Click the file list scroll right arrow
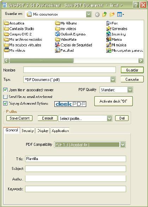The width and height of the screenshot is (148, 207). click(x=141, y=61)
